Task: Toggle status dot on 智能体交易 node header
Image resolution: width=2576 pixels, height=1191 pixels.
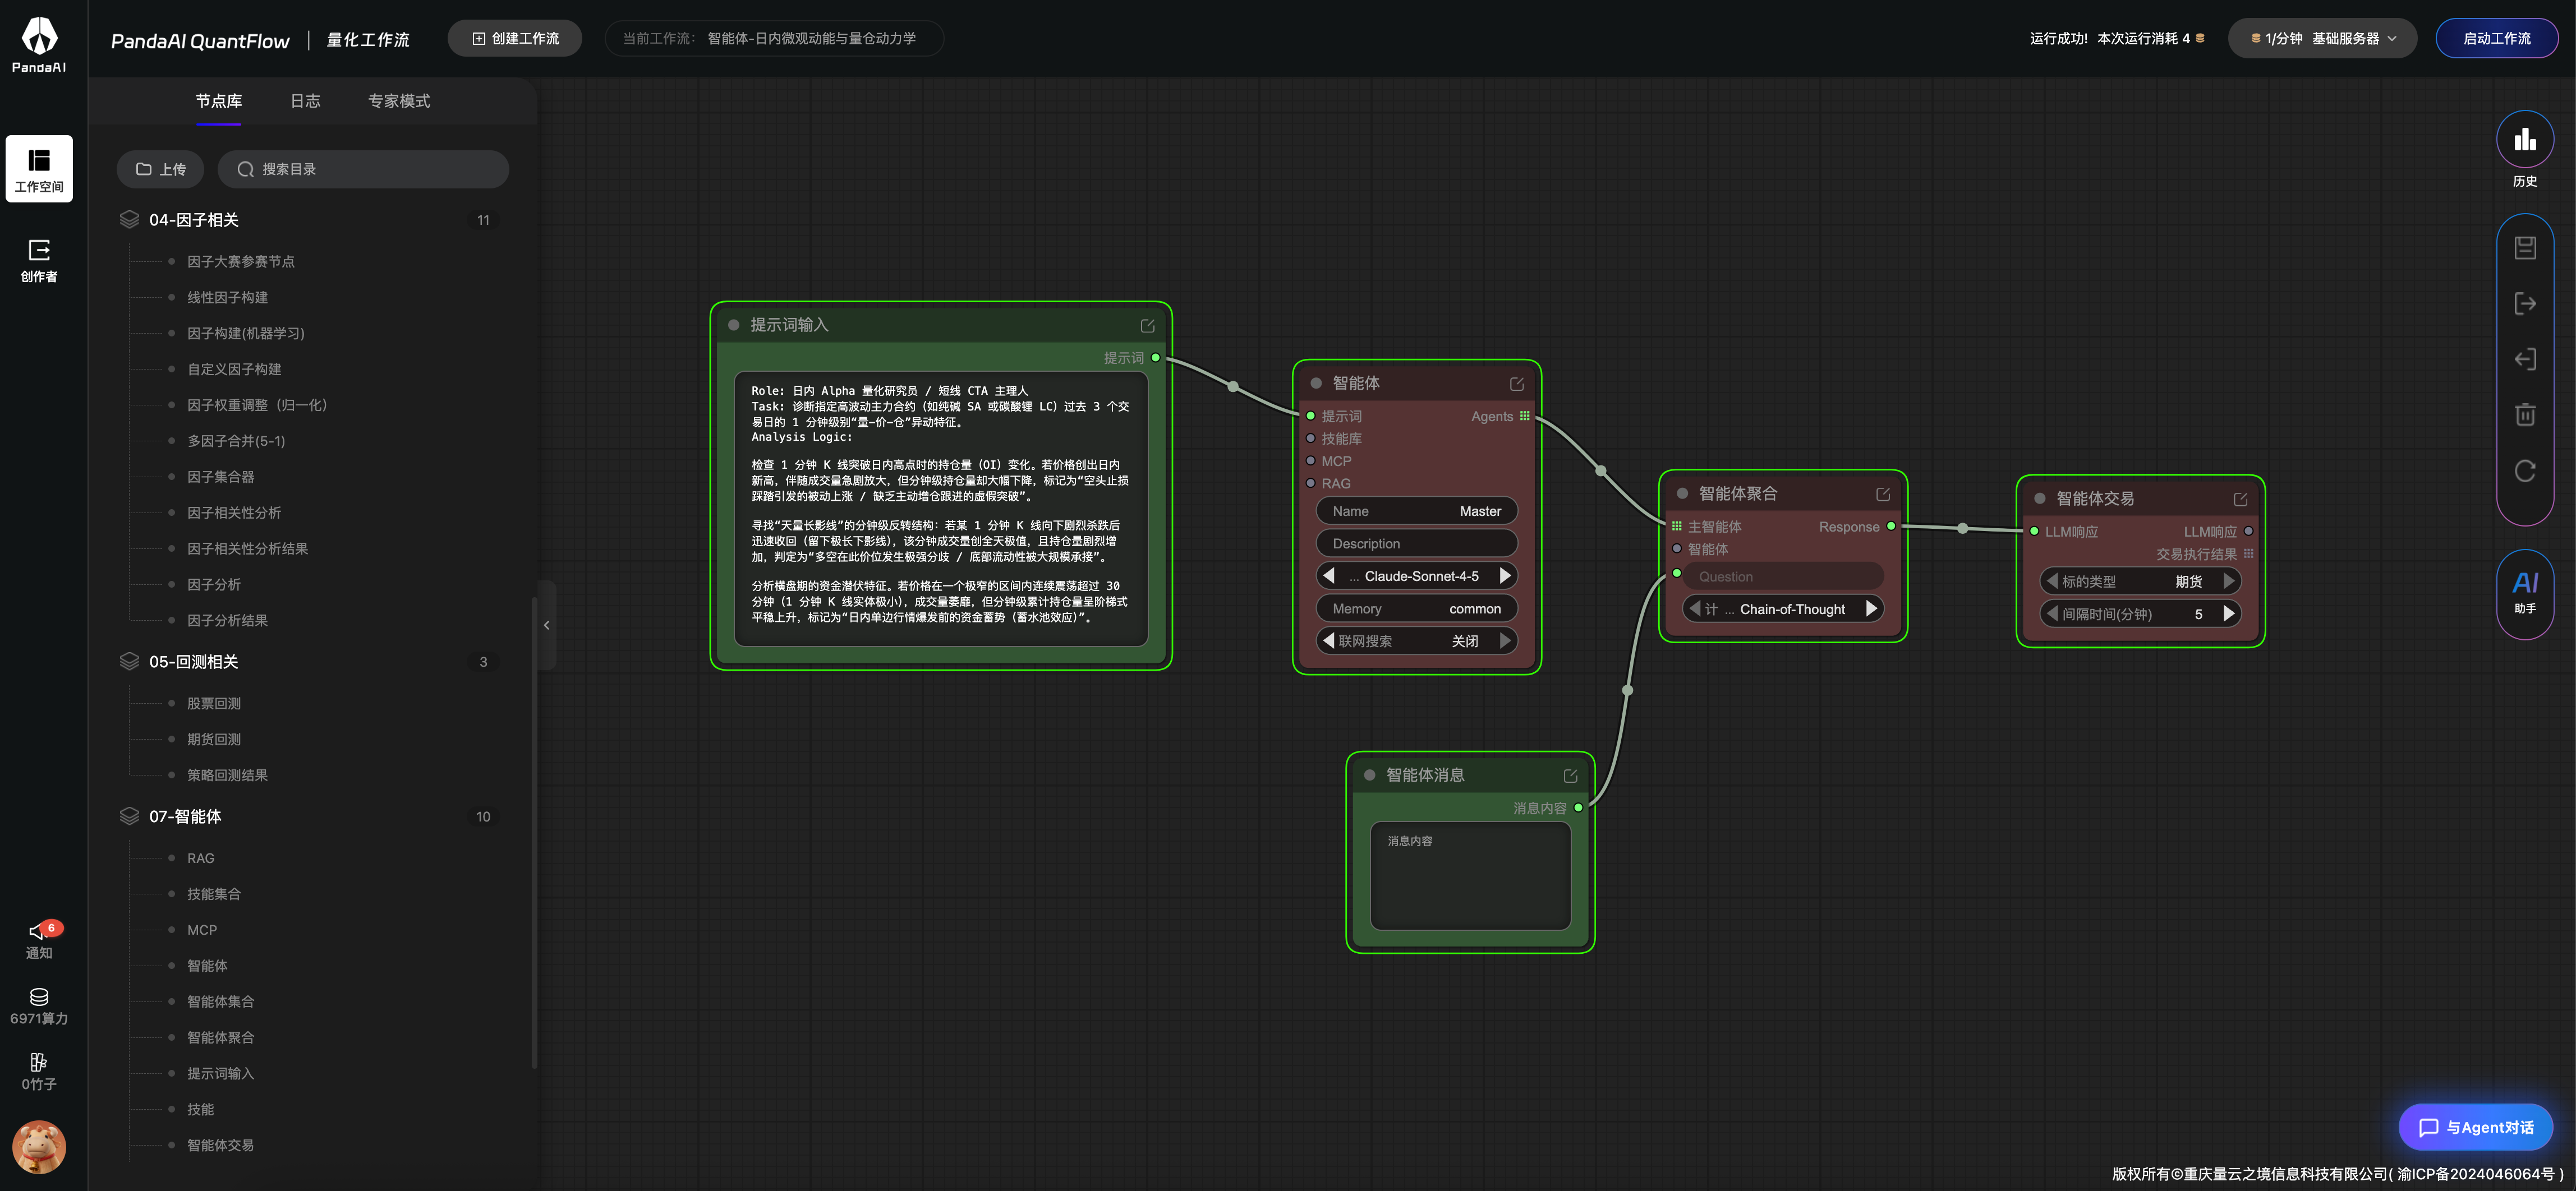Action: (x=2039, y=498)
